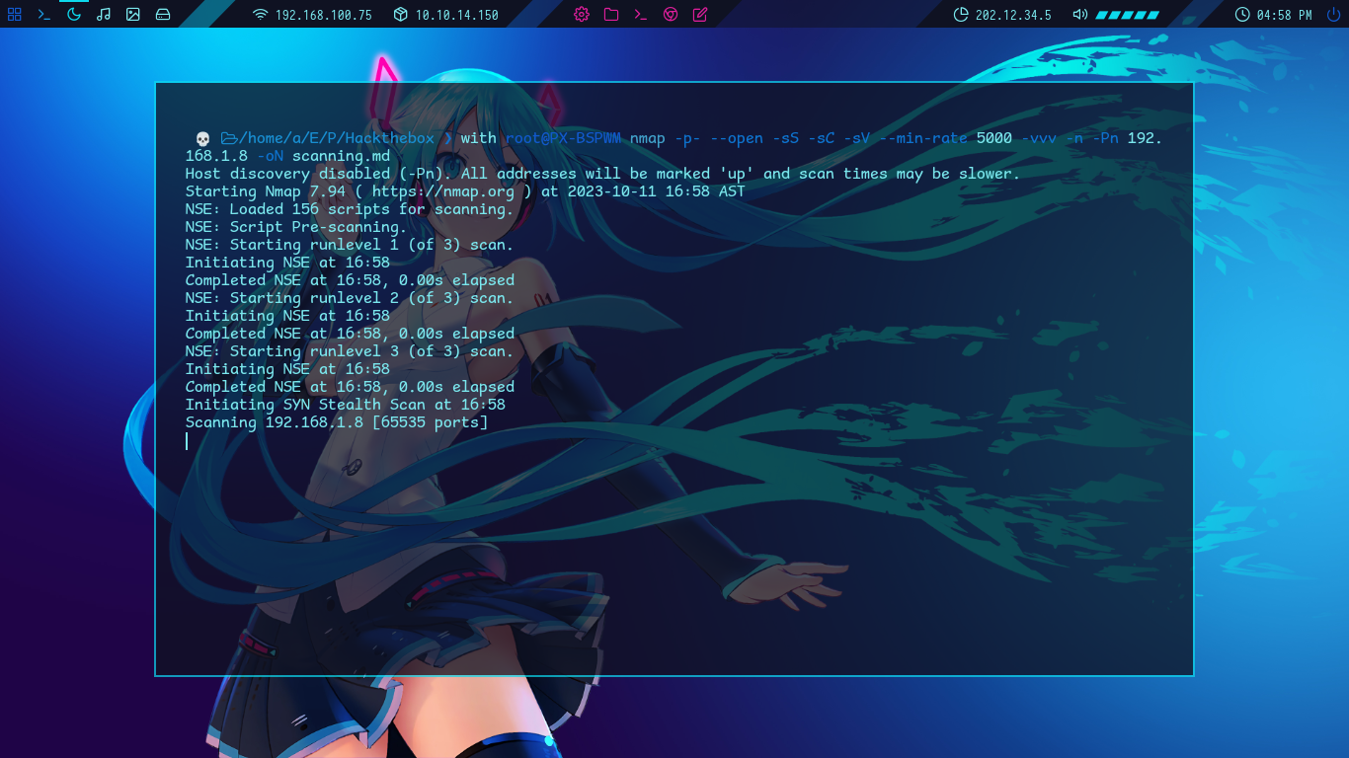Click the clock icon beside the time
Viewport: 1349px width, 758px height.
coord(1242,14)
